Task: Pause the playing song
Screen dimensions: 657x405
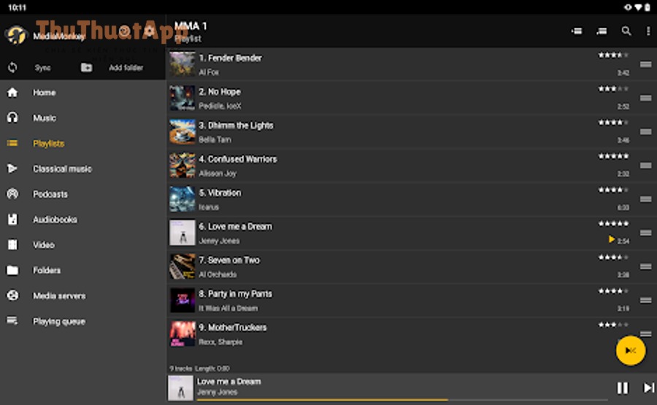Action: click(623, 387)
